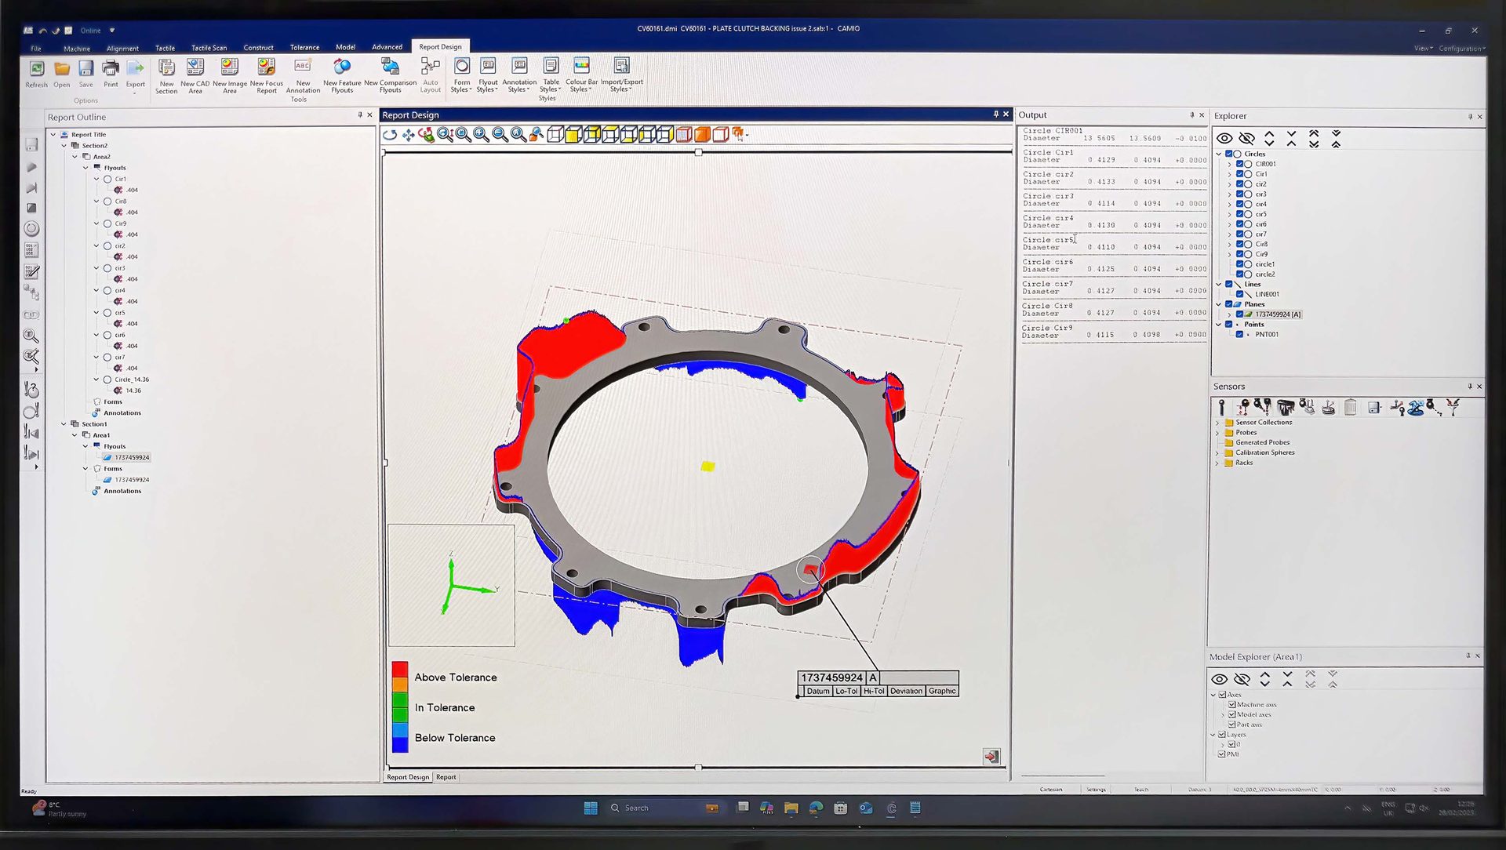Switch to the Report tab below design view
Screen dimensions: 1506x850
click(x=446, y=777)
